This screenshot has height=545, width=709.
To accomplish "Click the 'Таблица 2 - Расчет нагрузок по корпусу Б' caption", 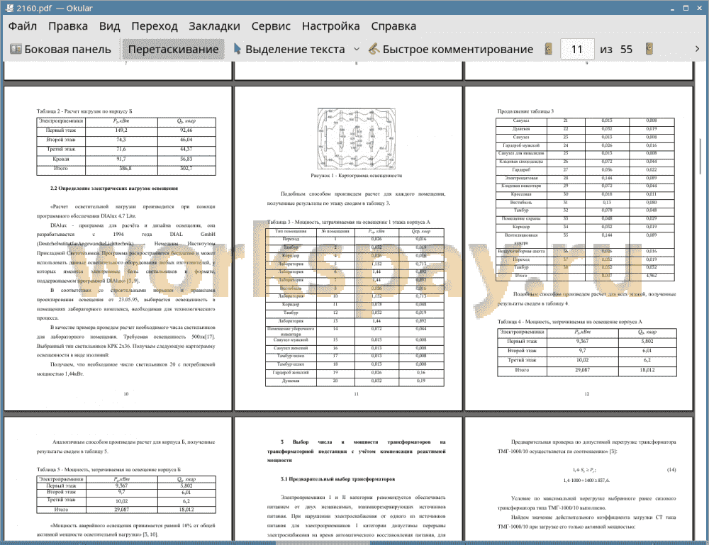I will pos(84,111).
